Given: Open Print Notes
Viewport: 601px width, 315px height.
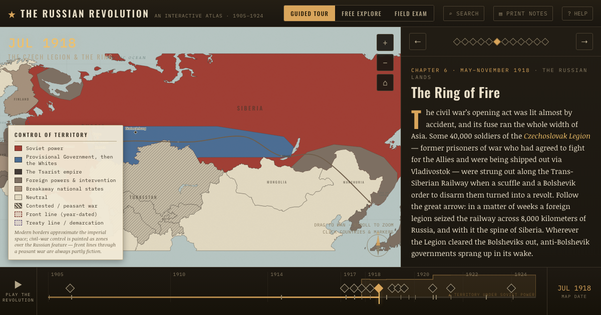Looking at the screenshot, I should click(523, 13).
